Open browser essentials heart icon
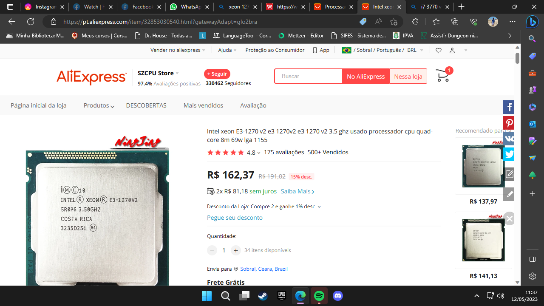The width and height of the screenshot is (544, 306). tap(474, 22)
